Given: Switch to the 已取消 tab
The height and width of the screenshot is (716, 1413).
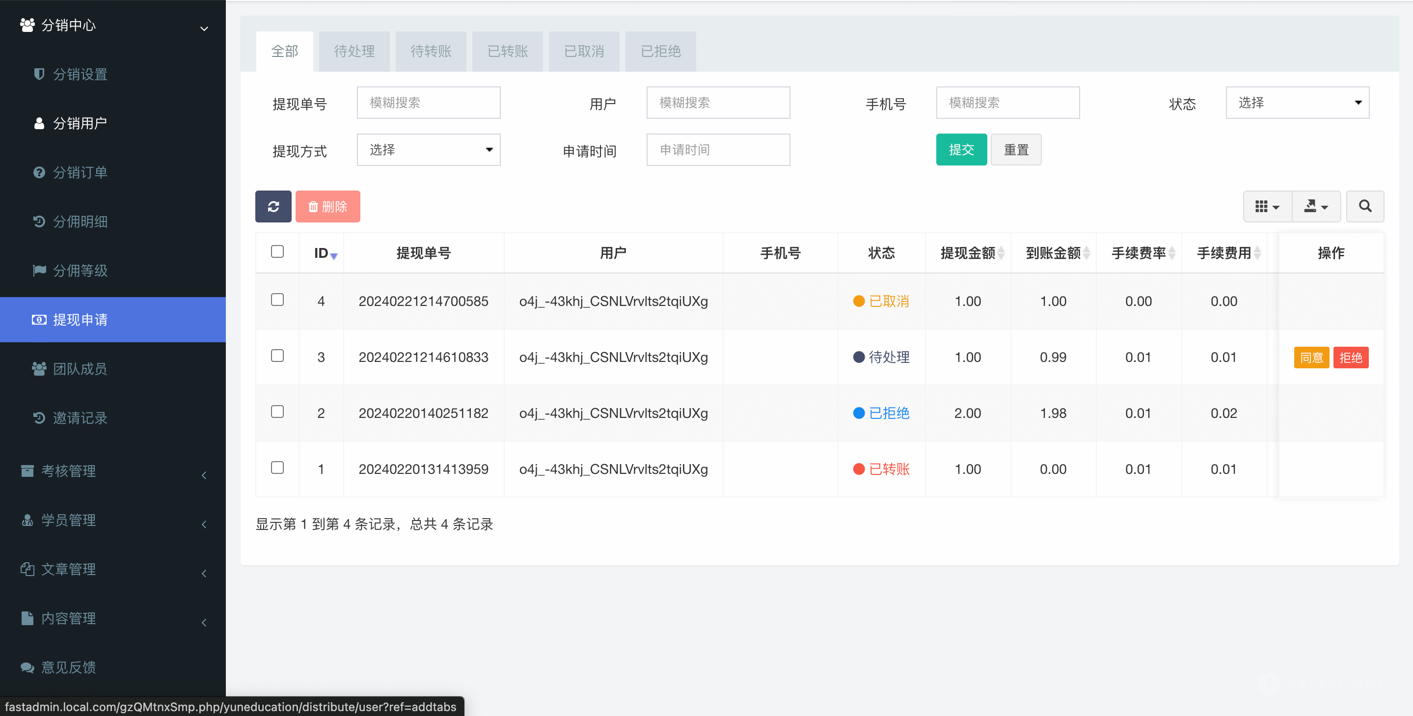Looking at the screenshot, I should coord(584,52).
